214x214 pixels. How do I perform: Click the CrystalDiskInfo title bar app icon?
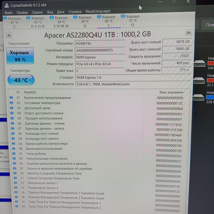pyautogui.click(x=6, y=6)
